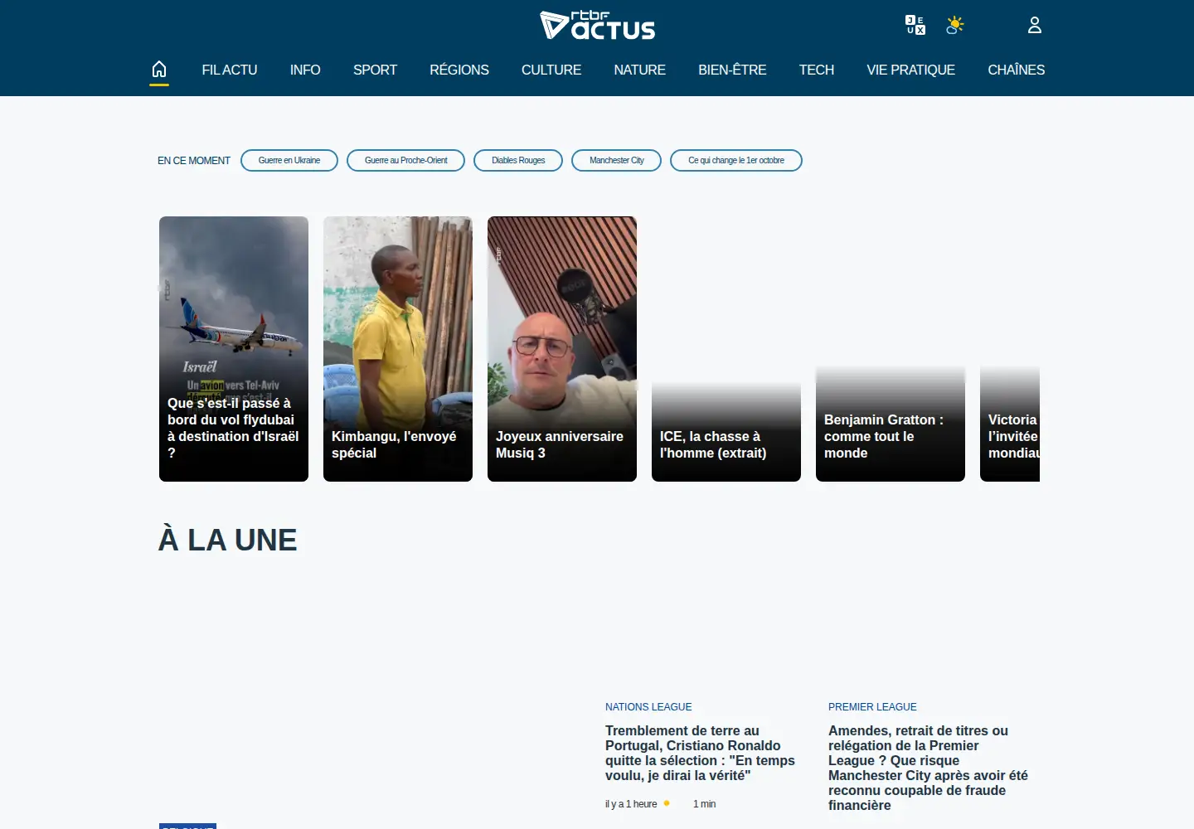Open the INFO section
Image resolution: width=1194 pixels, height=829 pixels.
[305, 70]
